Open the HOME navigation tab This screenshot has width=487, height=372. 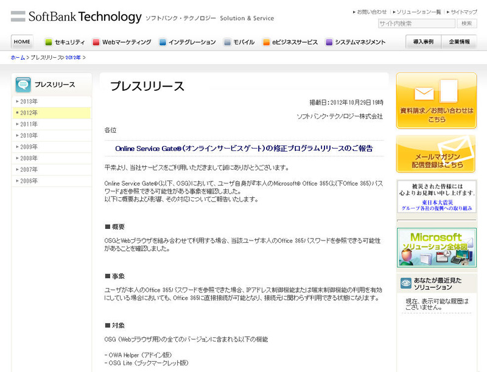(x=22, y=41)
